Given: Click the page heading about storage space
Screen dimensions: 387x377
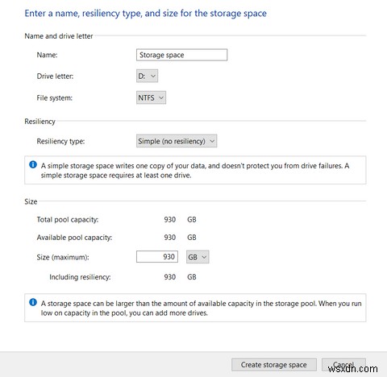Looking at the screenshot, I should click(145, 13).
